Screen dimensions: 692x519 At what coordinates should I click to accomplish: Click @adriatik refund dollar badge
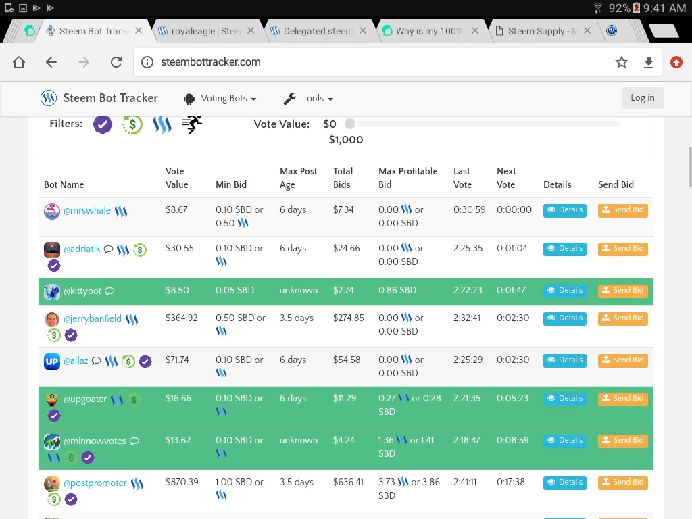click(140, 250)
